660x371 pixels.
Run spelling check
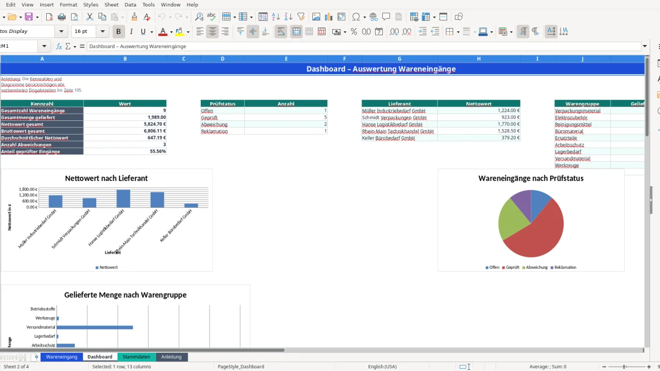point(211,17)
